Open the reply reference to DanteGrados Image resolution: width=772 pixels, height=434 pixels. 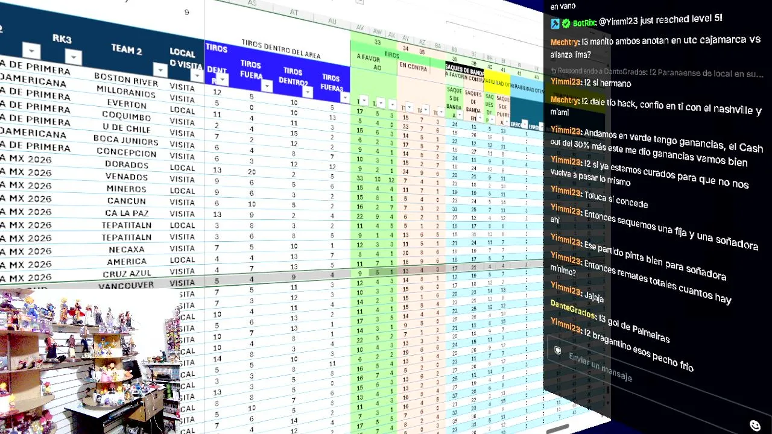657,72
